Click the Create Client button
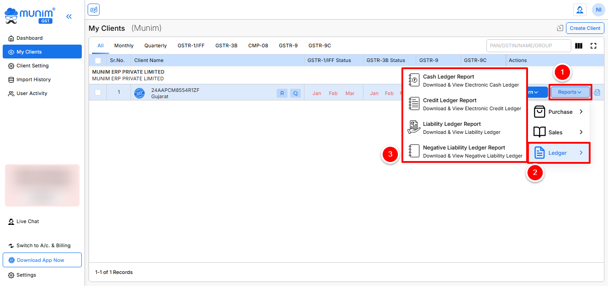 pos(585,28)
